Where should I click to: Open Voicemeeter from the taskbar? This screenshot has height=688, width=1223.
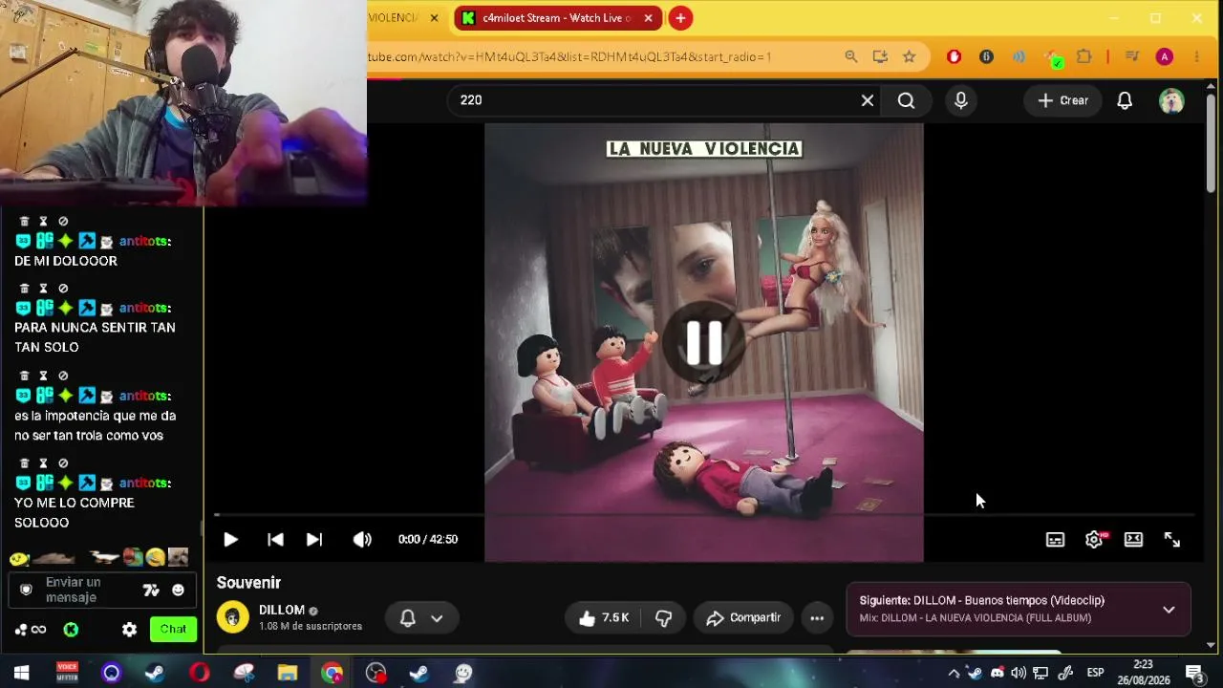click(67, 673)
